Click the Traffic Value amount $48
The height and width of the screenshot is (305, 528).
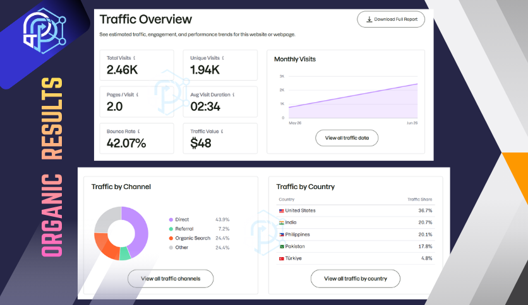click(201, 144)
